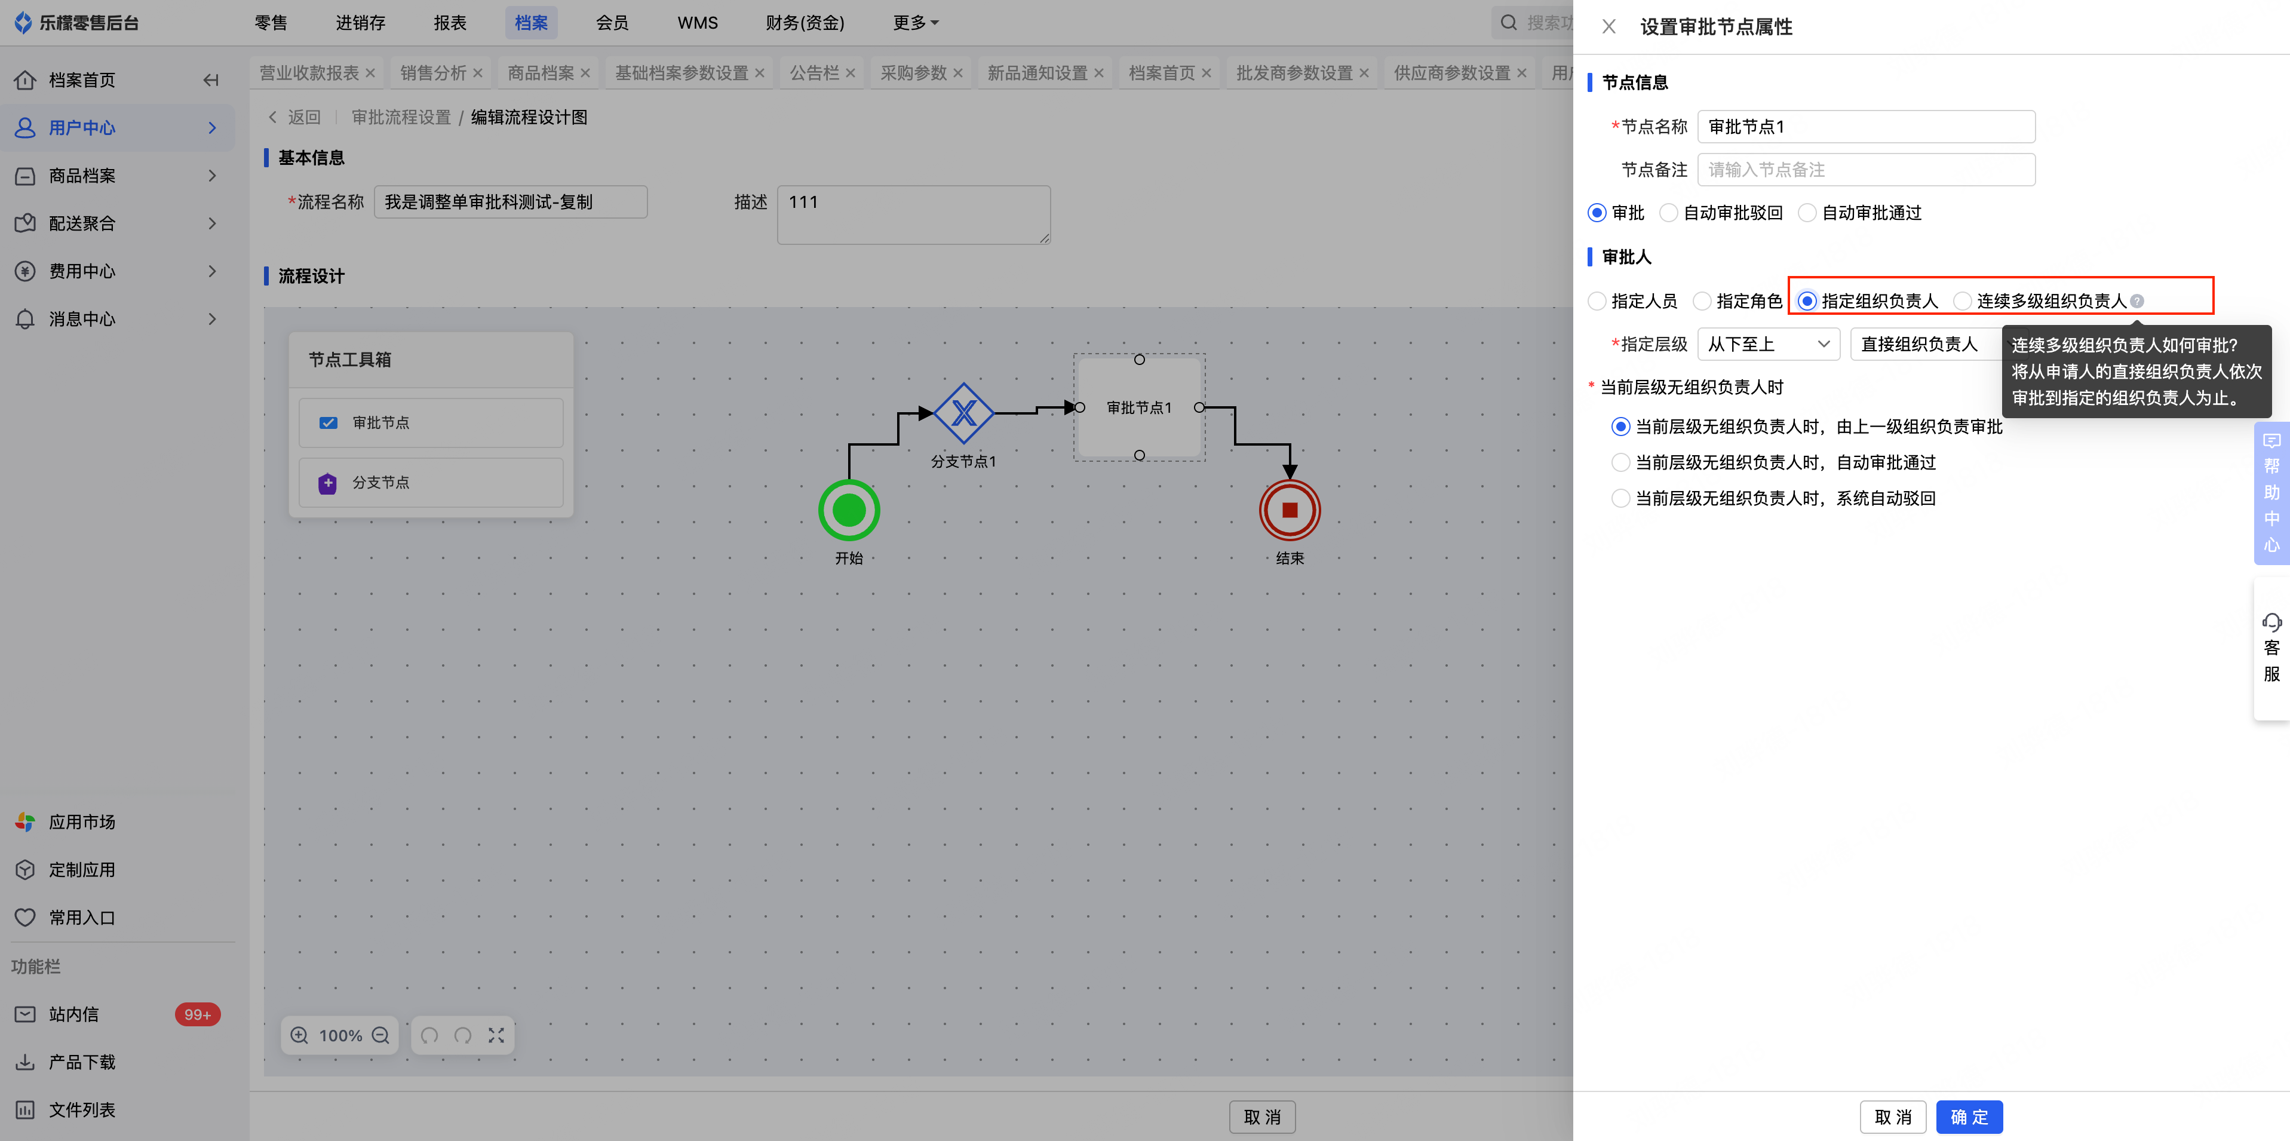2290x1141 pixels.
Task: Select 自动审批通过 radio for node type
Action: 1807,213
